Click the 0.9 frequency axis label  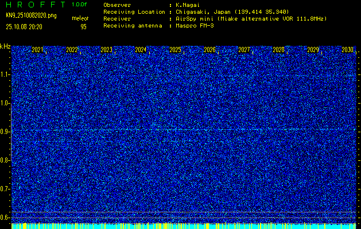pos(5,132)
